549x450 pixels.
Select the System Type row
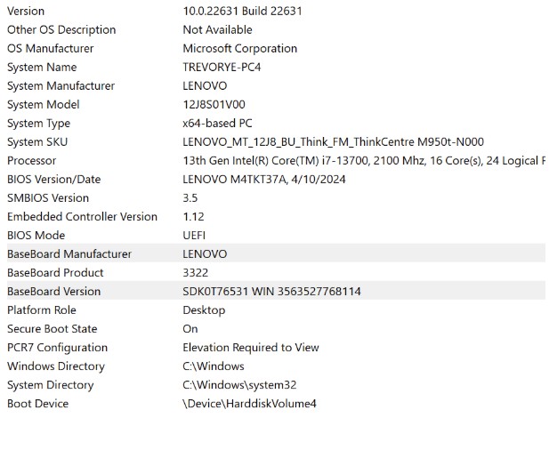click(38, 123)
